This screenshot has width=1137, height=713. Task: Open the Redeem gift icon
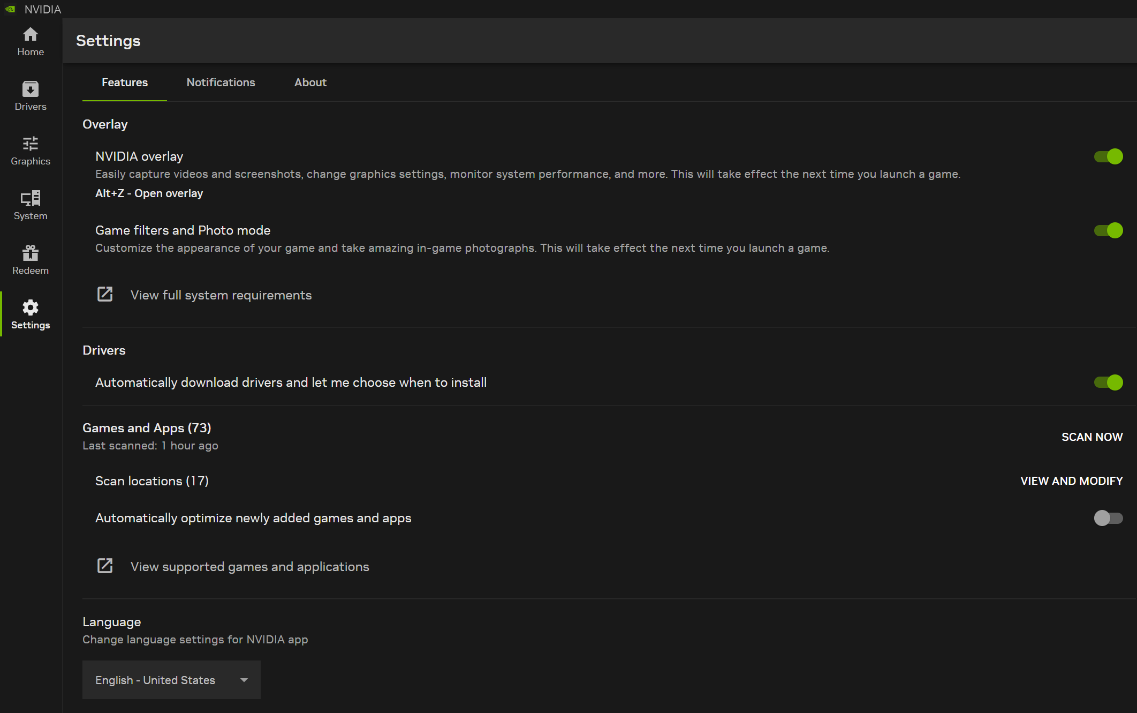(x=31, y=253)
